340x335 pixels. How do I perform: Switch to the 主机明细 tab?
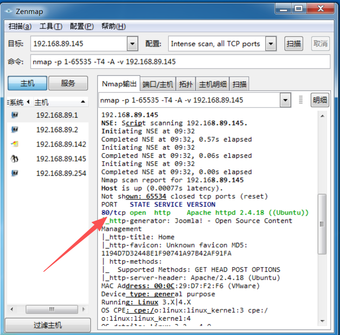point(213,84)
